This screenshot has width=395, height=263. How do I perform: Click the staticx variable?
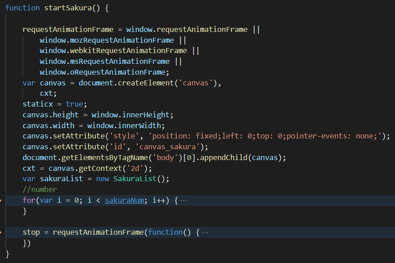click(x=38, y=104)
